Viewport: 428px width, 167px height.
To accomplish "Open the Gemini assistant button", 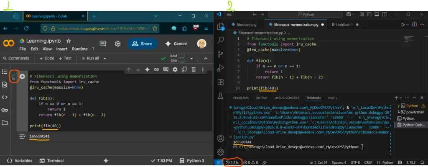I will point(176,44).
